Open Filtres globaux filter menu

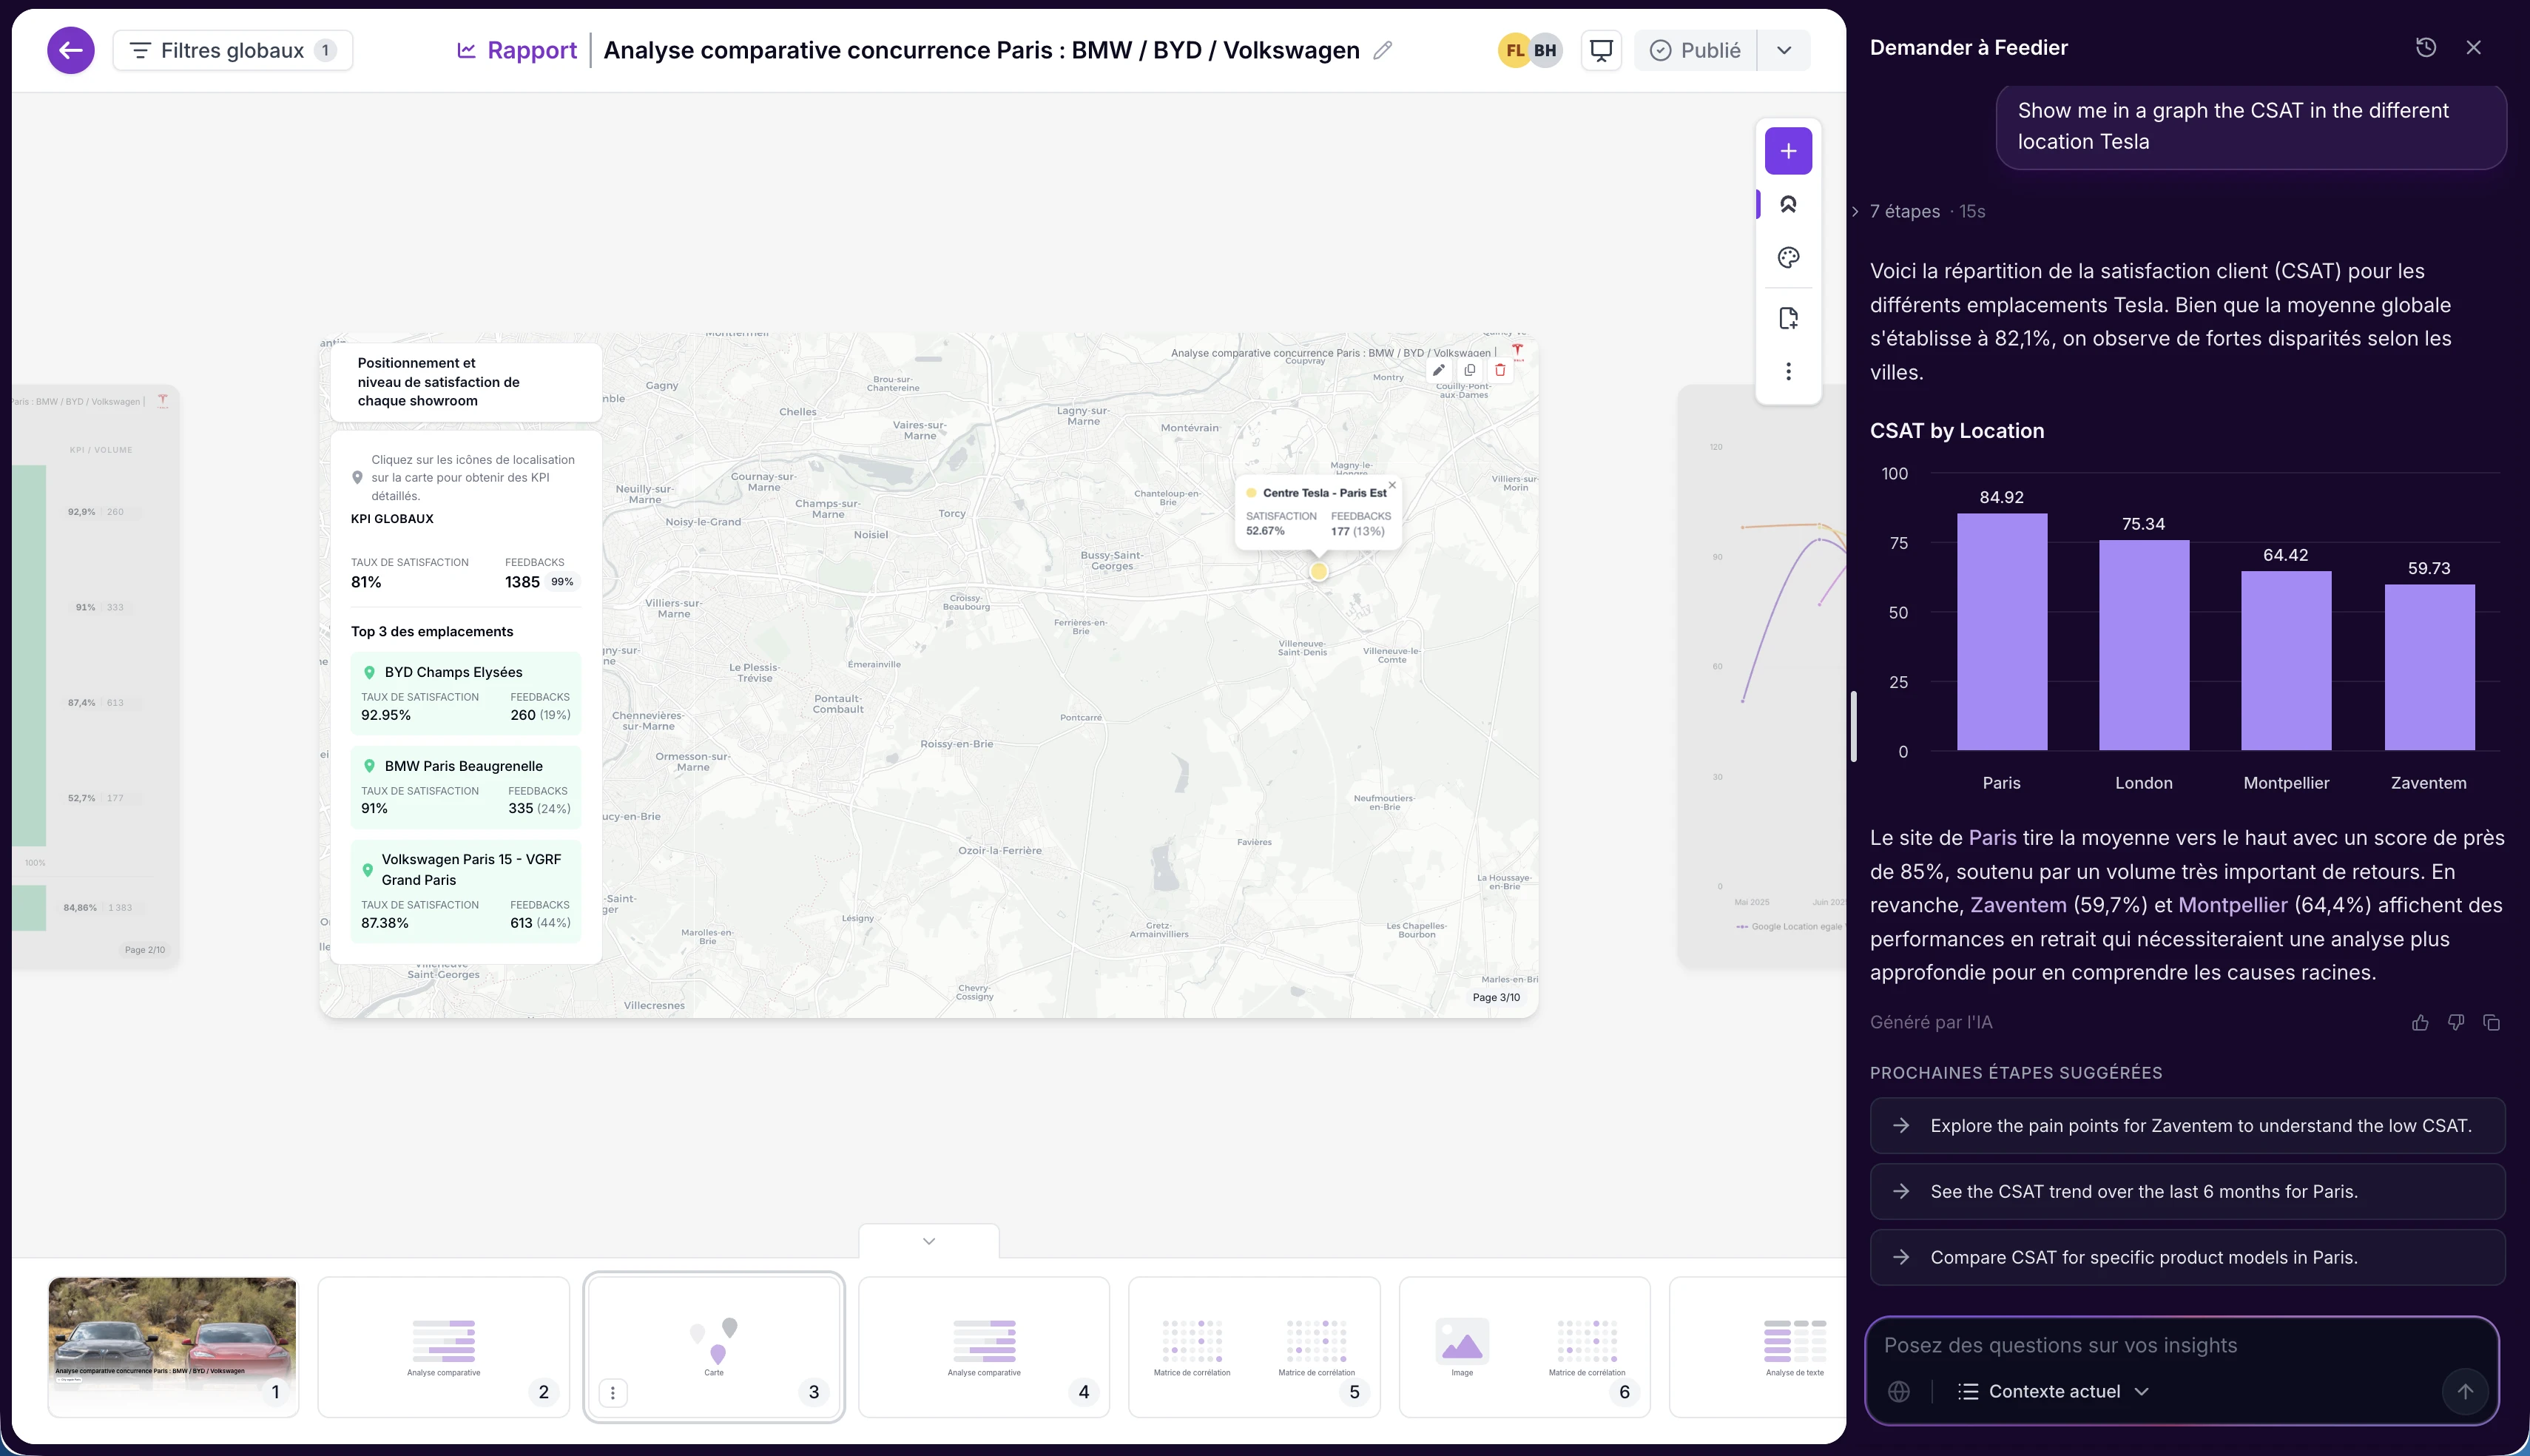(232, 50)
